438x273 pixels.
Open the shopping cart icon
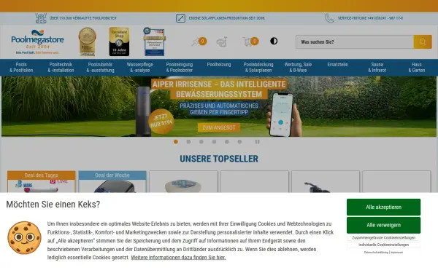(250, 41)
